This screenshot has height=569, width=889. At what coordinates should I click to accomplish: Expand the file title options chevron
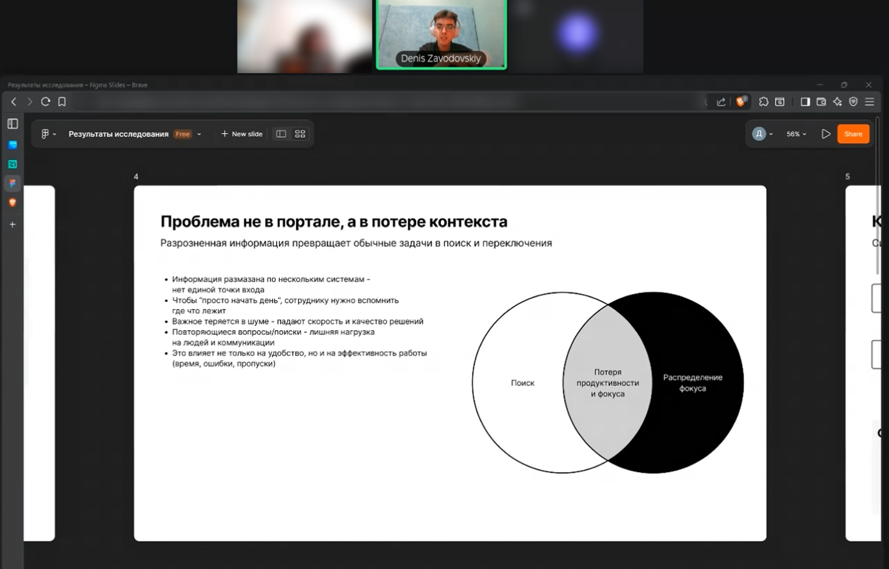tap(199, 134)
